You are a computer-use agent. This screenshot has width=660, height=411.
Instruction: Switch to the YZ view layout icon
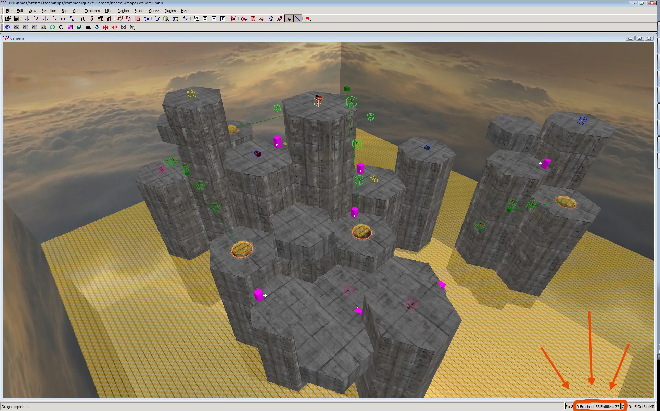point(34,27)
